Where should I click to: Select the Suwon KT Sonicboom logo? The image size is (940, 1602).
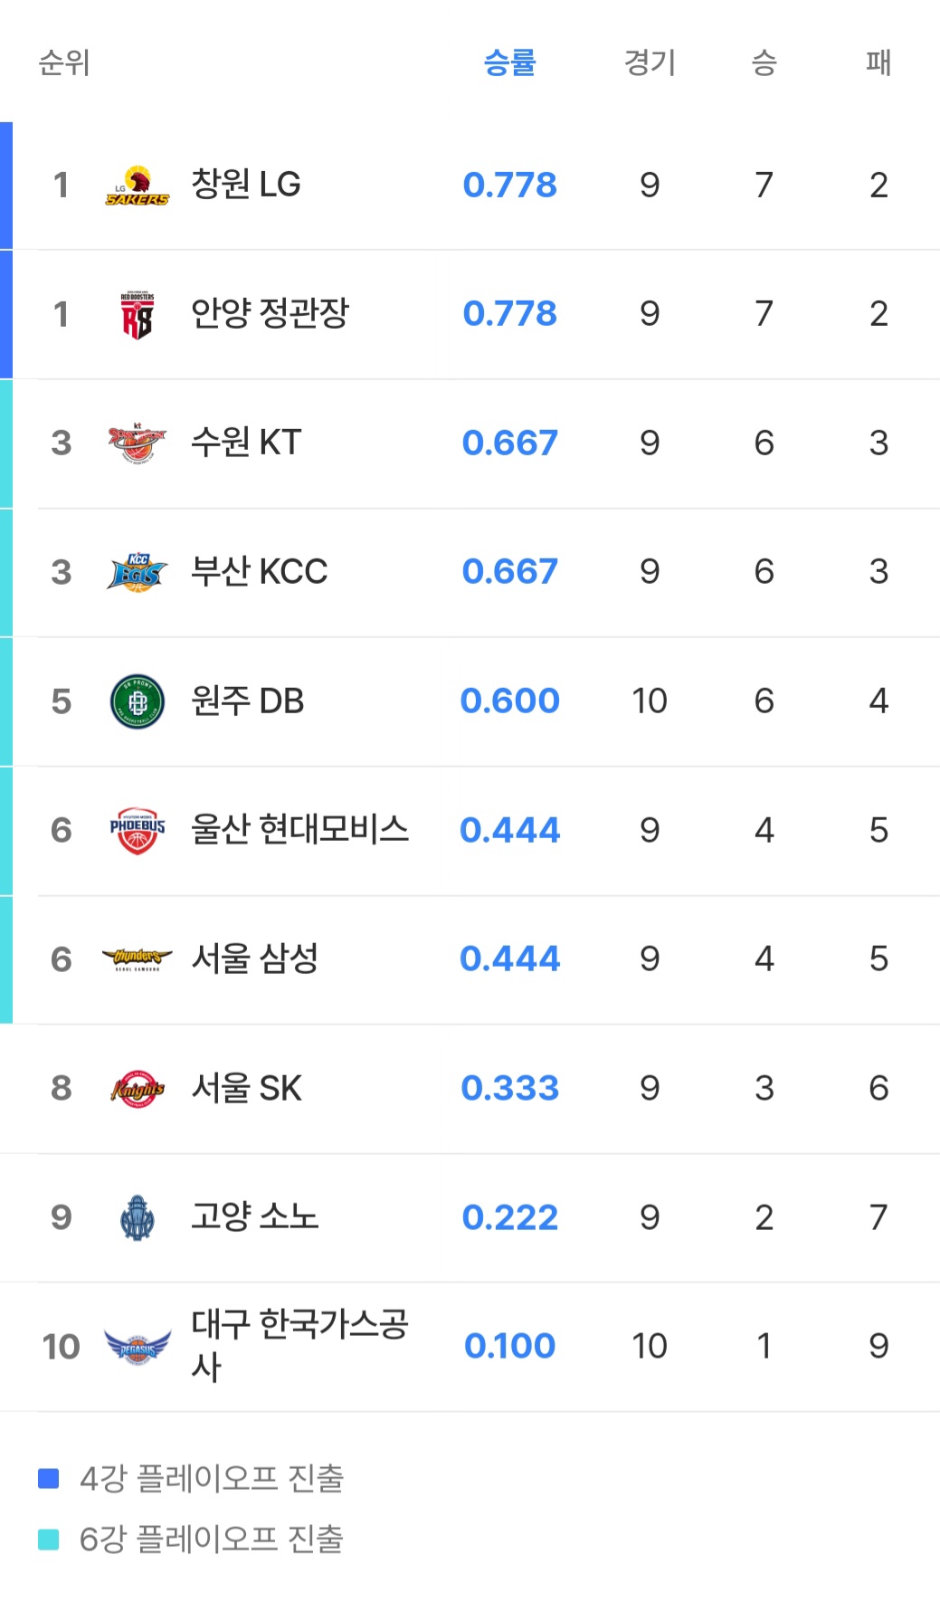137,443
